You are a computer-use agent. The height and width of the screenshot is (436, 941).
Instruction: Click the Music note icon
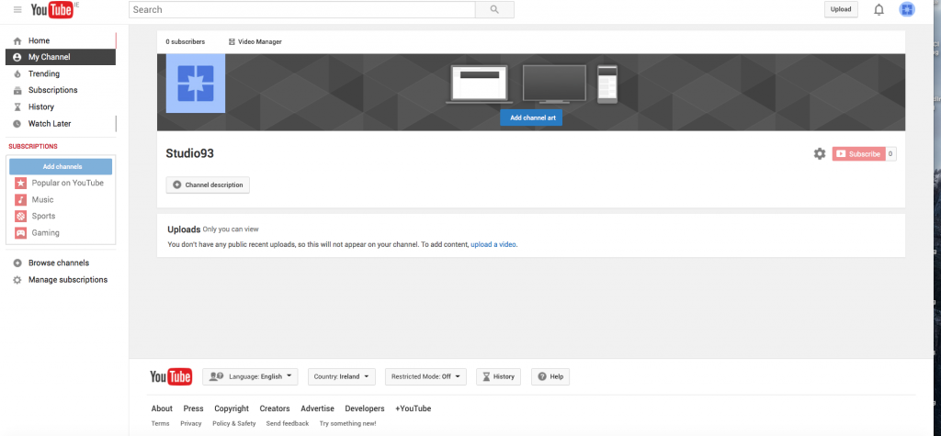coord(21,200)
